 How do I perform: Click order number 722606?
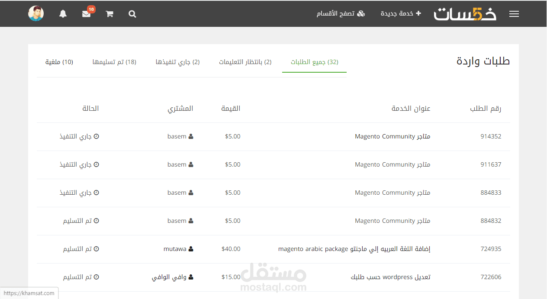click(491, 277)
